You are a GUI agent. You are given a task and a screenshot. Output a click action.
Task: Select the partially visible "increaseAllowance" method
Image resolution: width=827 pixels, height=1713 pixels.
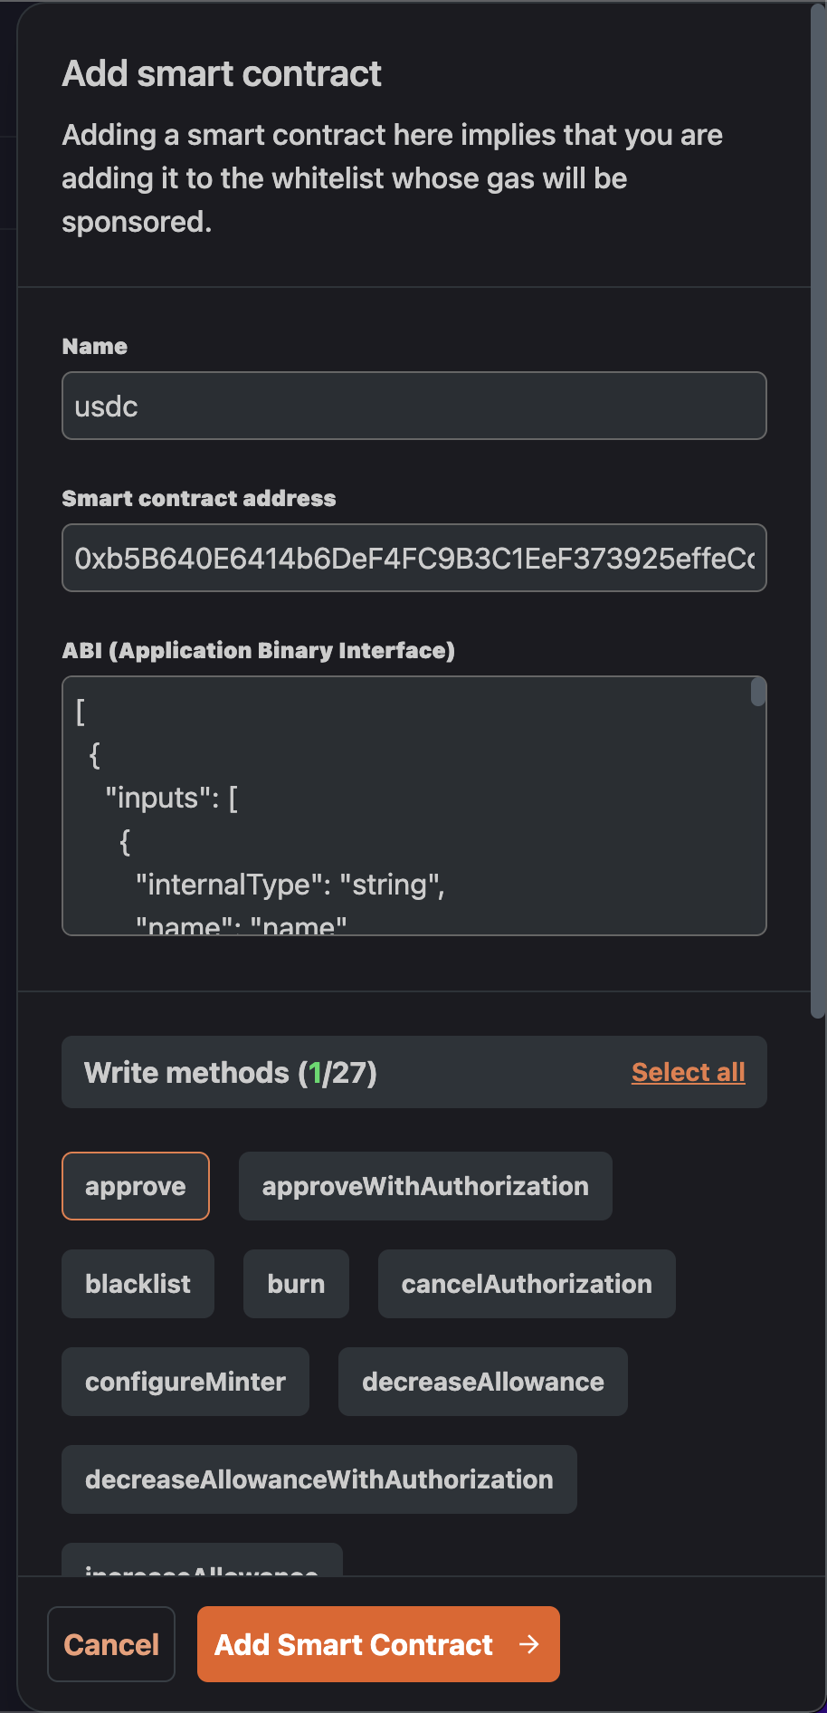(x=201, y=1566)
